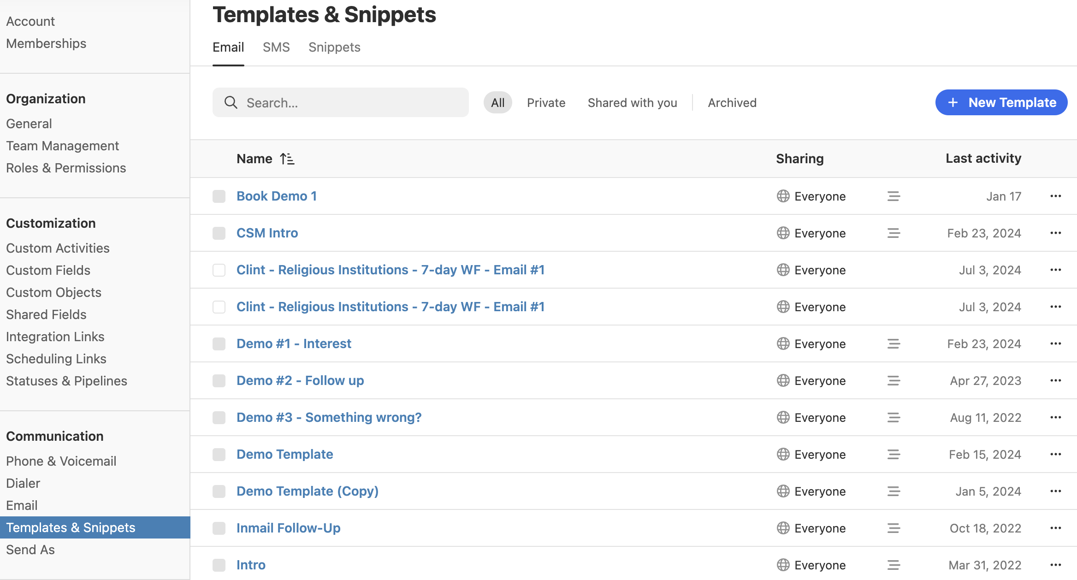
Task: Click the lines icon in CSM Intro row
Action: pyautogui.click(x=894, y=233)
